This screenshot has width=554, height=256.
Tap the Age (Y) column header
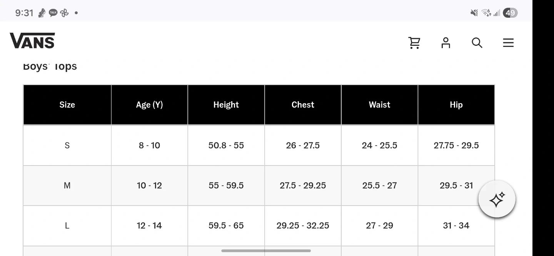point(149,105)
